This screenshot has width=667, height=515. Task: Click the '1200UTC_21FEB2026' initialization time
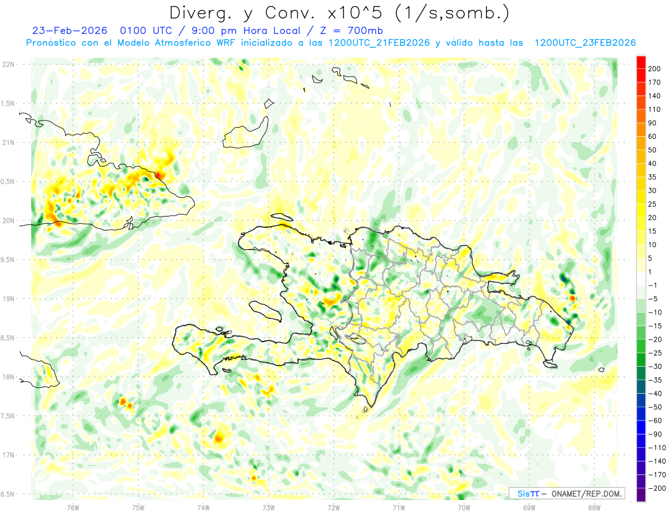(380, 43)
